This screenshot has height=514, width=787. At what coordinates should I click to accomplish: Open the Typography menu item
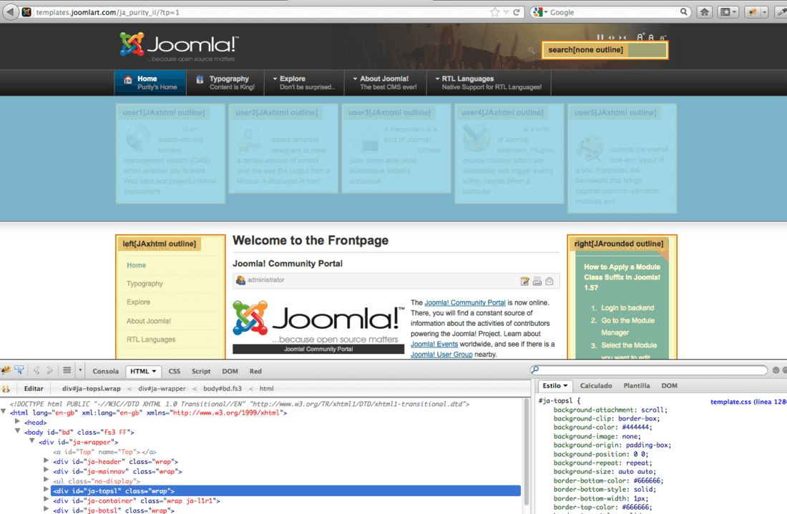pyautogui.click(x=225, y=83)
